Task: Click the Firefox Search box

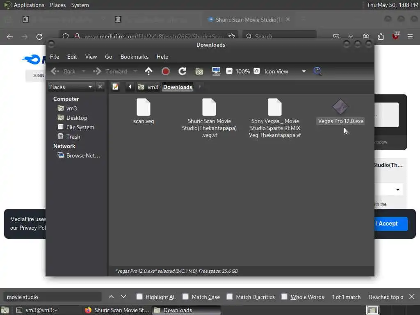Action: (279, 36)
